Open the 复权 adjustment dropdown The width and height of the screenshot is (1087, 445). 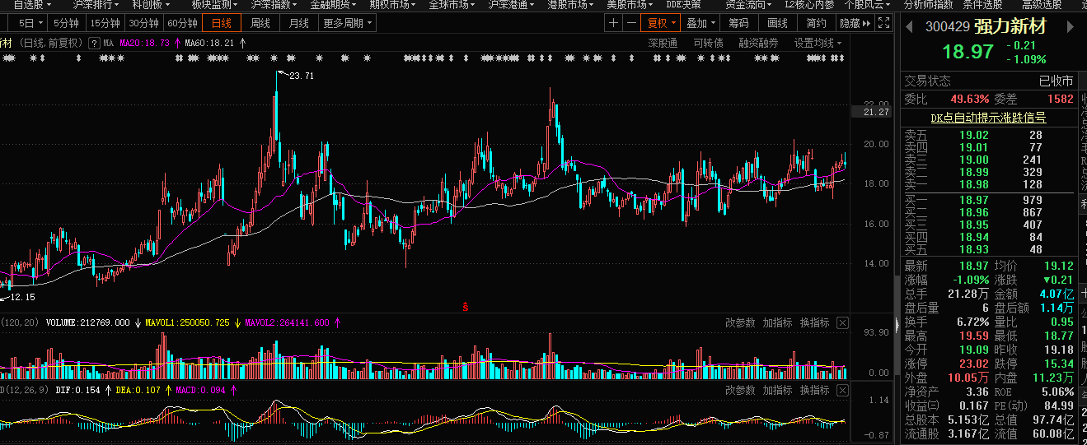[x=662, y=24]
